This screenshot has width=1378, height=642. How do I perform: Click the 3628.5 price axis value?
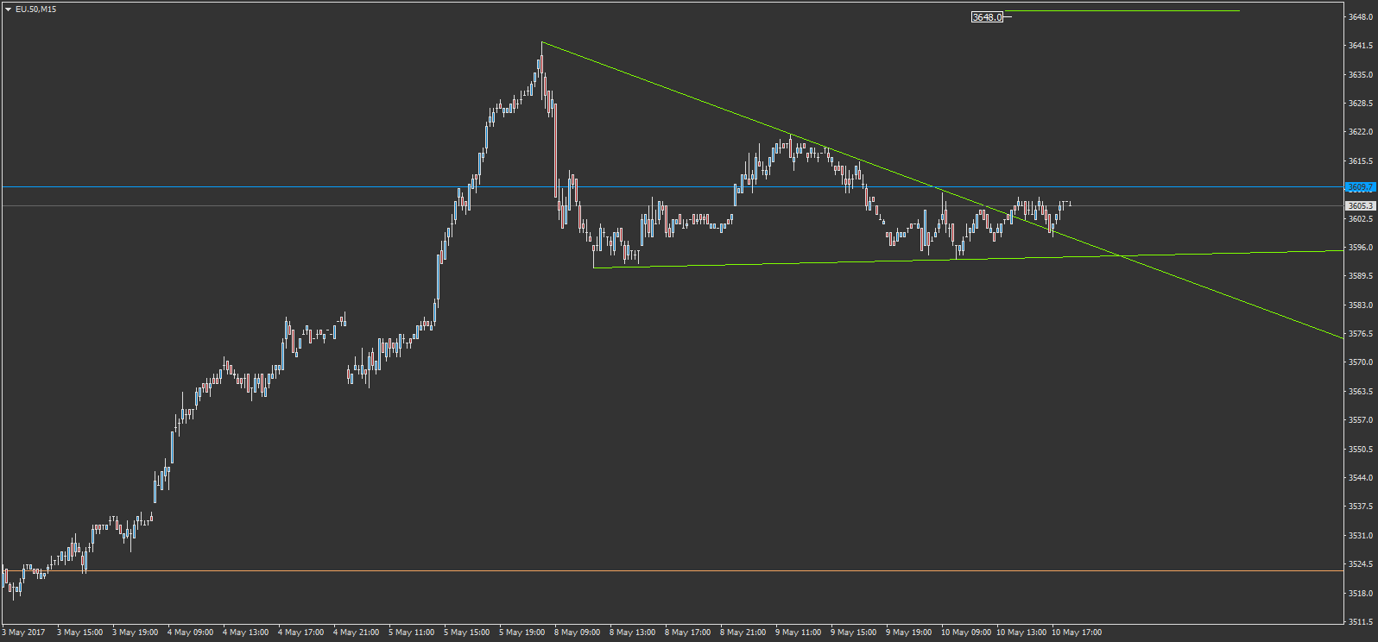(1361, 104)
